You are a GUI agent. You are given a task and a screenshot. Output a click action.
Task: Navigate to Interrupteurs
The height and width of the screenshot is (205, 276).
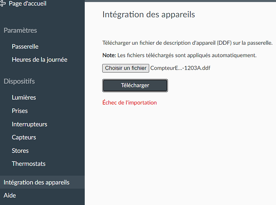click(x=30, y=124)
